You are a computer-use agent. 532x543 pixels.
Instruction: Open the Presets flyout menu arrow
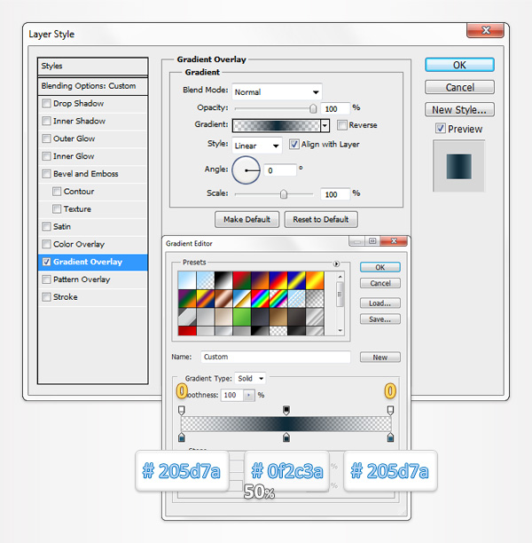336,264
